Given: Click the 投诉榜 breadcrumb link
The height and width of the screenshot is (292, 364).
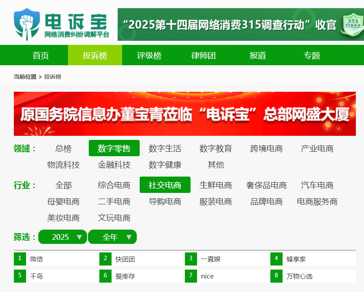Looking at the screenshot, I should tap(53, 77).
